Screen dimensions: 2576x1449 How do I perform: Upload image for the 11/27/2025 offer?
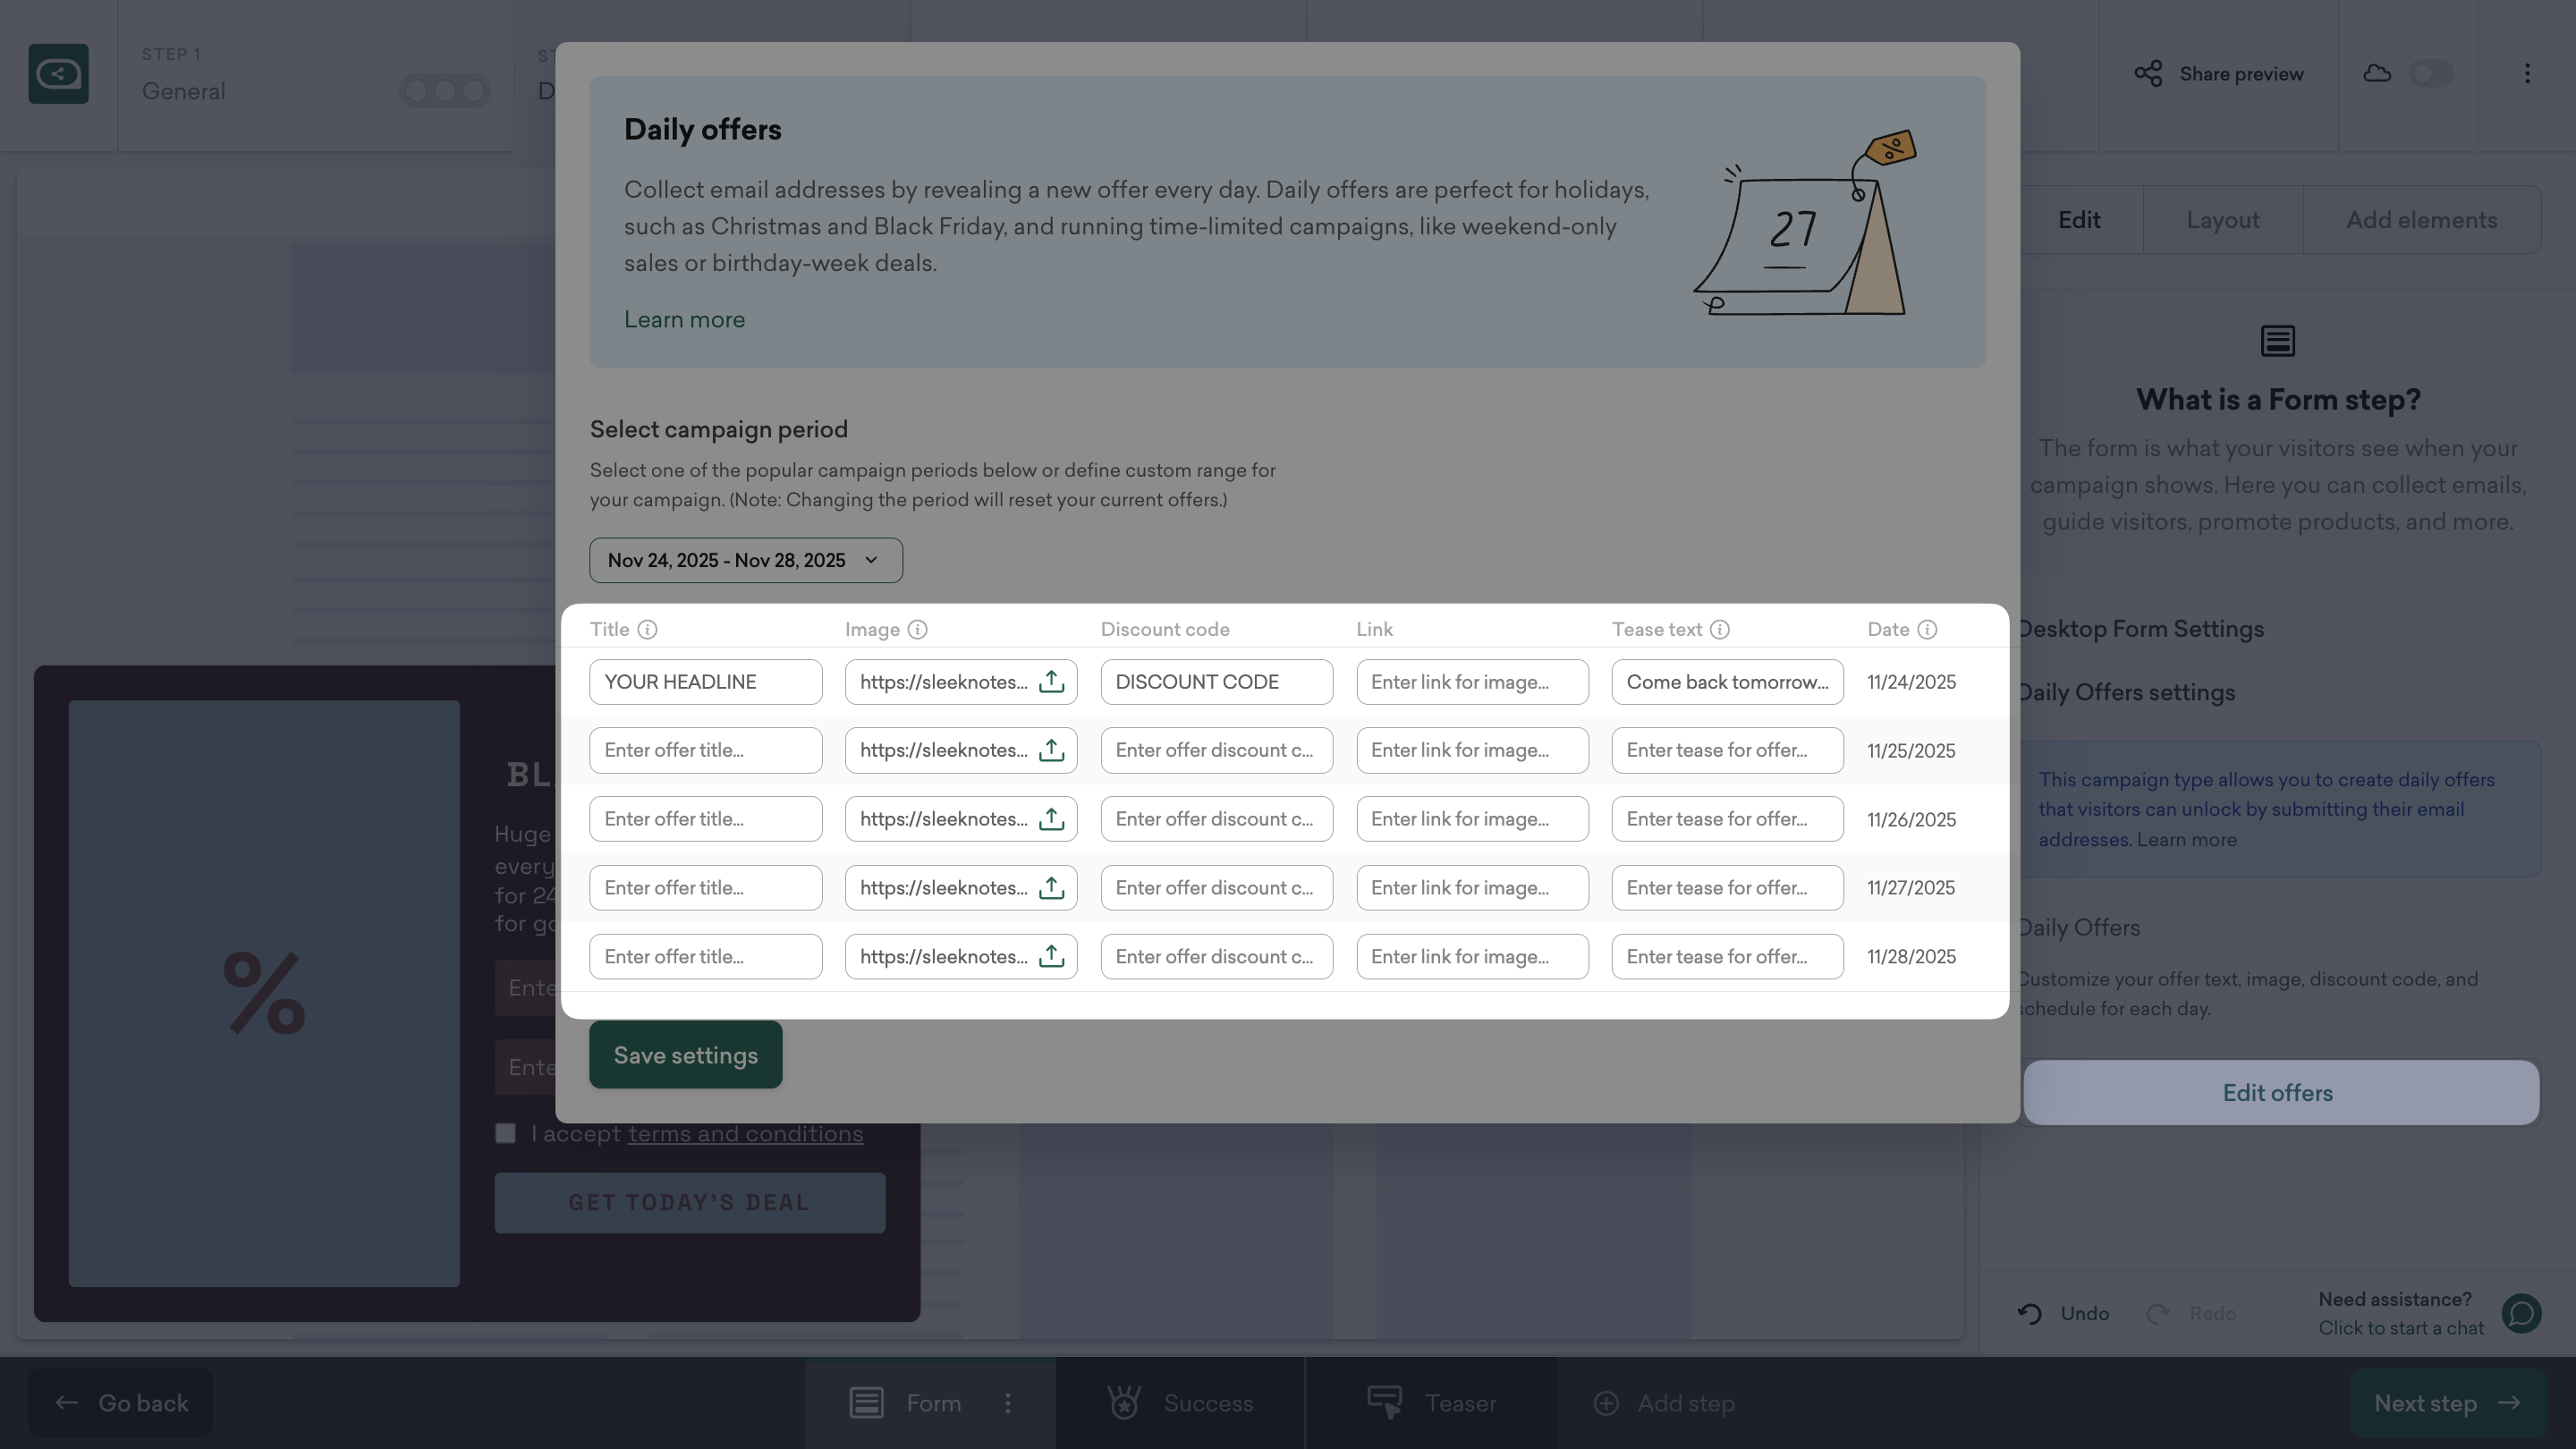1051,888
